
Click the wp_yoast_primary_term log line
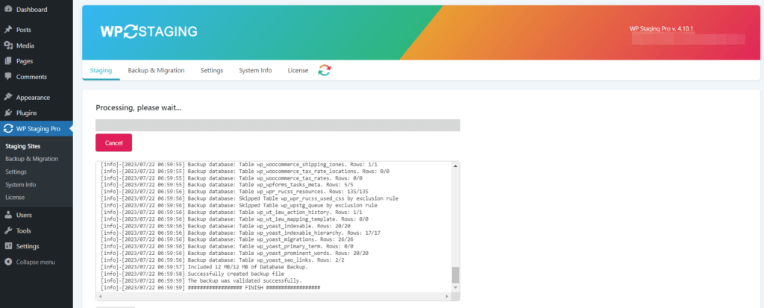coord(227,247)
